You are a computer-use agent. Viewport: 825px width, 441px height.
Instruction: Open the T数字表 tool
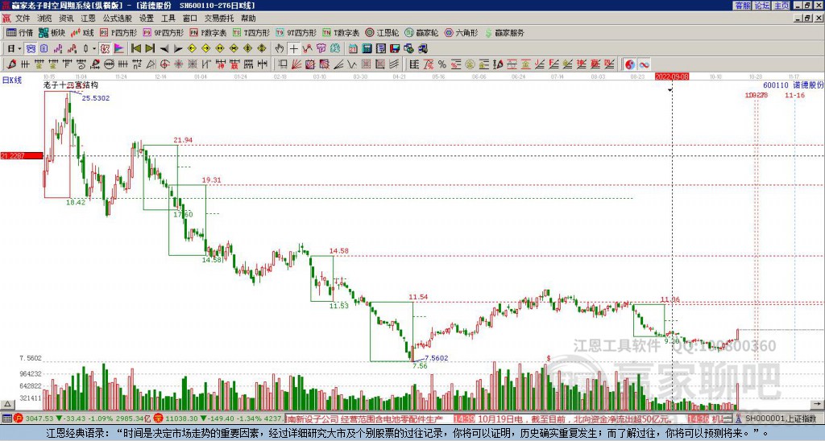(x=341, y=32)
